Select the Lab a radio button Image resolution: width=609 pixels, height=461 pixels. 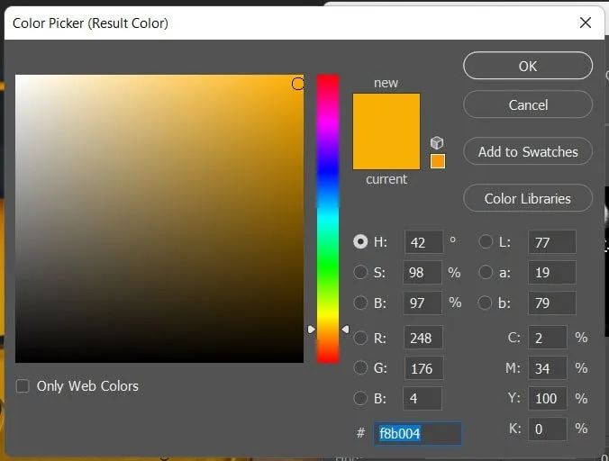click(x=486, y=272)
